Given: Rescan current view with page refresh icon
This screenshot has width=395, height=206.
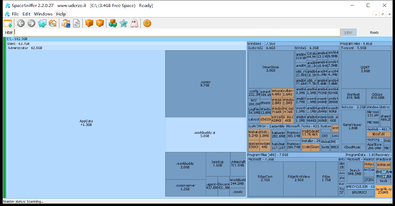Looking at the screenshot, I should [76, 23].
